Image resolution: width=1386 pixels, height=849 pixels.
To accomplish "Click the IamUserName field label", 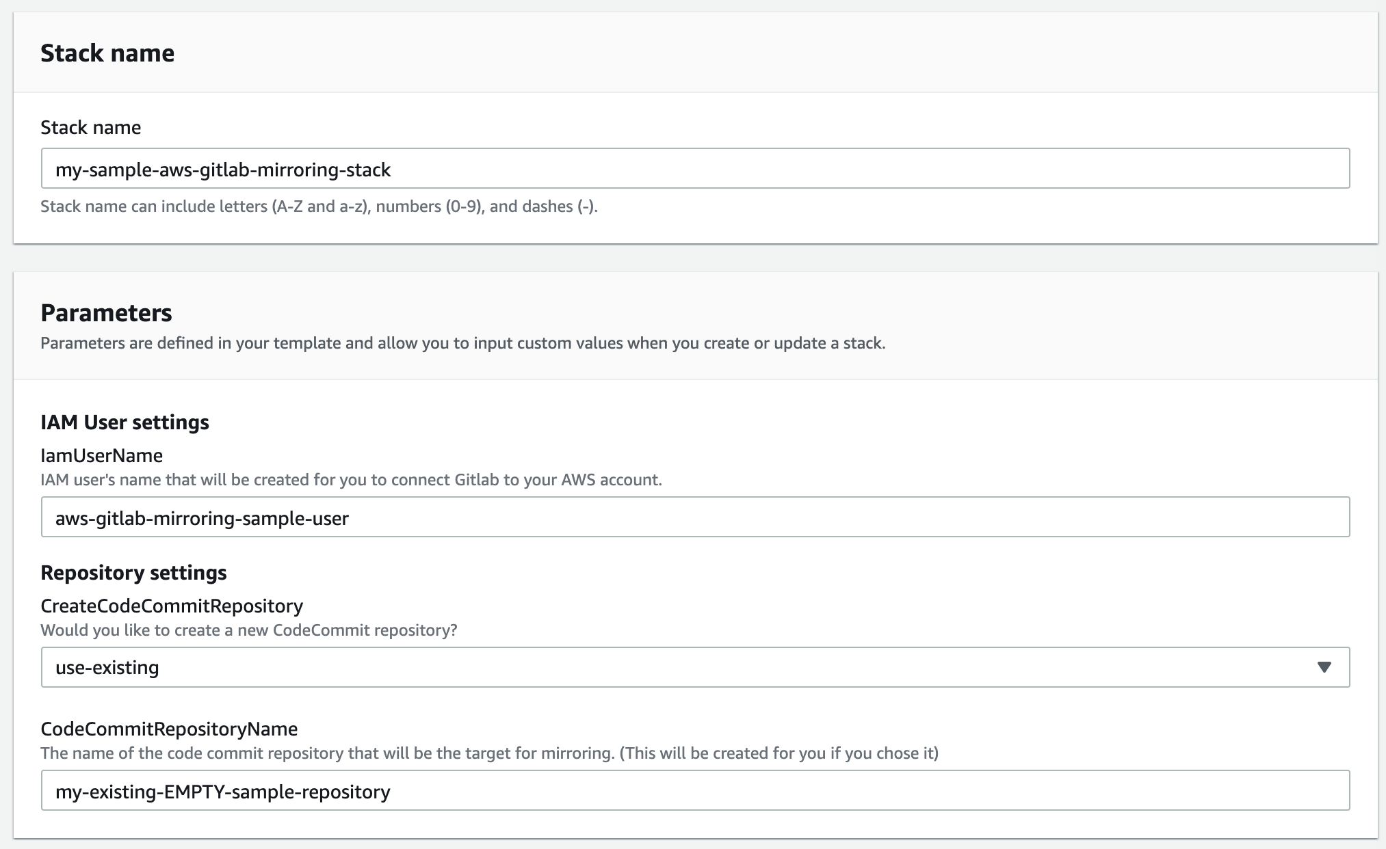I will [x=101, y=455].
